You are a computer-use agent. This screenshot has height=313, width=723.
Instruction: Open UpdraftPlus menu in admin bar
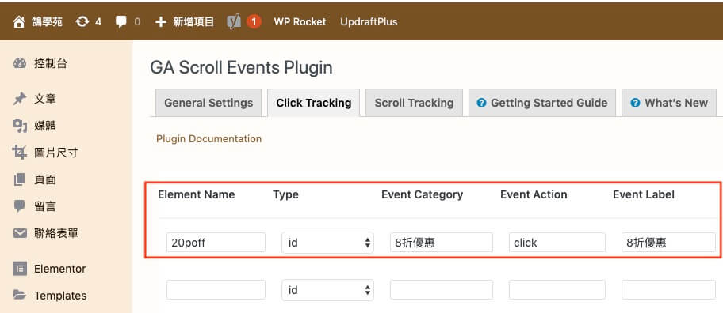point(369,21)
